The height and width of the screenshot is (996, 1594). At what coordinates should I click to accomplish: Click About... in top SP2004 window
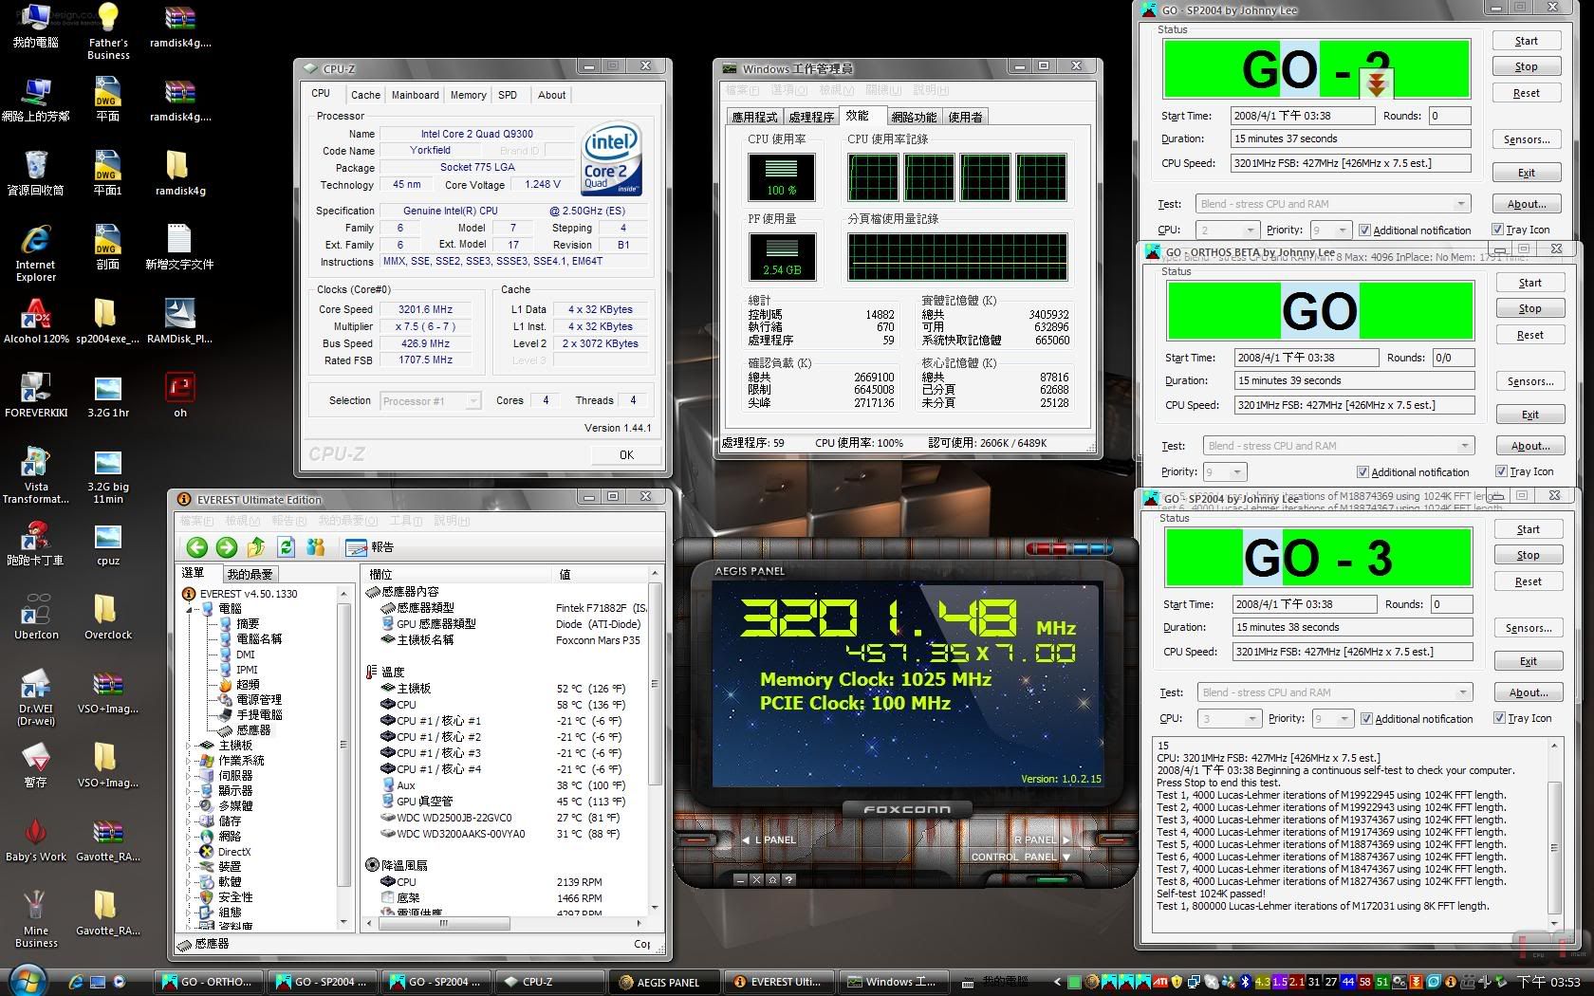1526,204
